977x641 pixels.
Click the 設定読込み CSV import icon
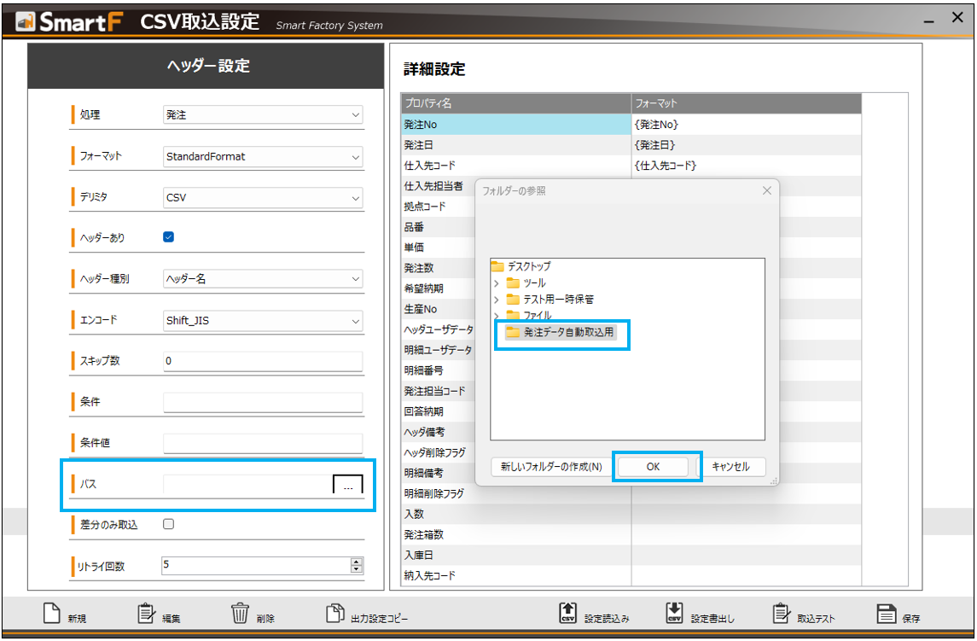(567, 614)
